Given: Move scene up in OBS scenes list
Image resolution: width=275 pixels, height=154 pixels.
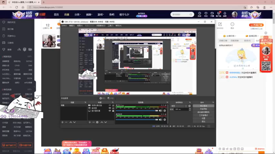Looking at the screenshot, I should click(x=71, y=122).
